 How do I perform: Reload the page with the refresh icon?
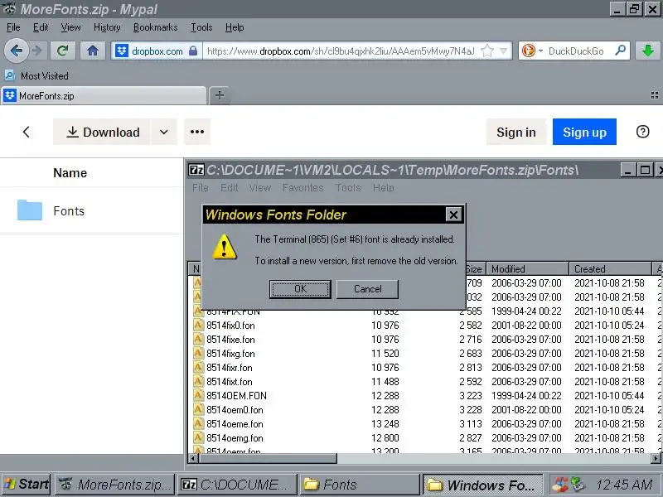63,51
